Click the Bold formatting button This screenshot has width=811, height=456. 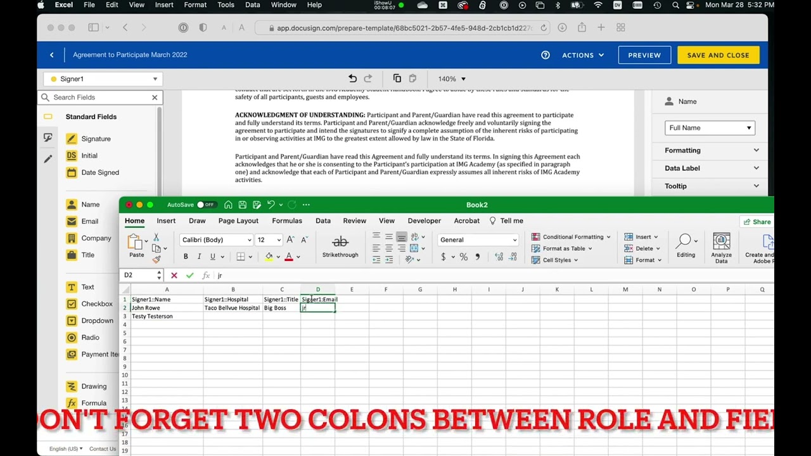pos(186,256)
